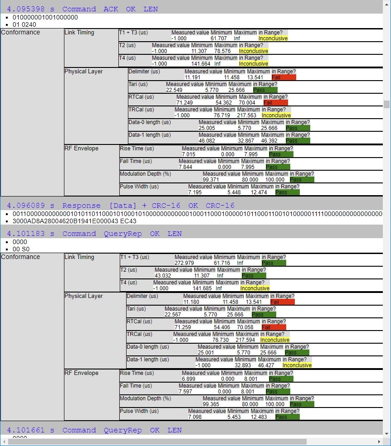Select the 4.101661 s Command QueryRep header
Screen dimensions: 391x446
click(94, 430)
